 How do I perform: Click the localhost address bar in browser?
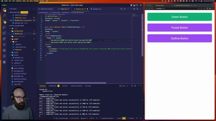pos(176,8)
